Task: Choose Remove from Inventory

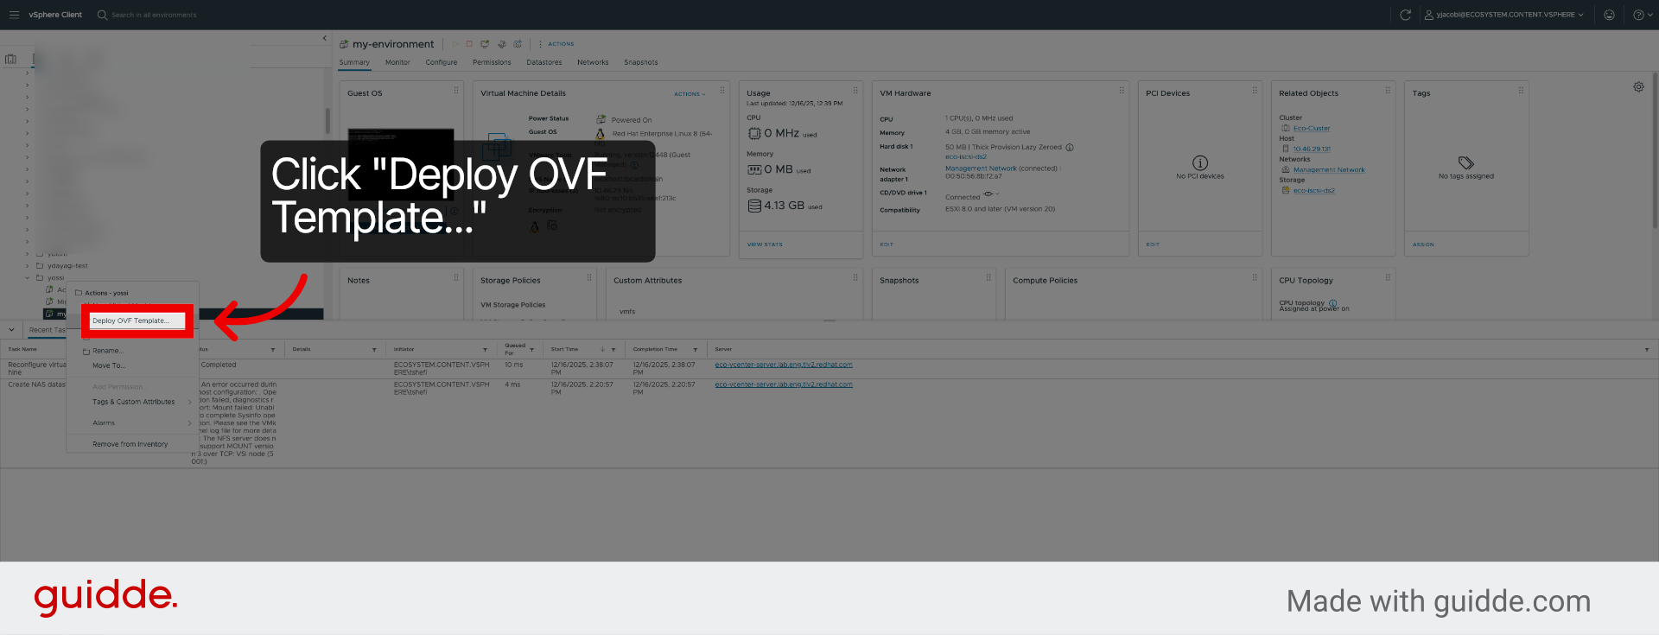Action: tap(130, 444)
